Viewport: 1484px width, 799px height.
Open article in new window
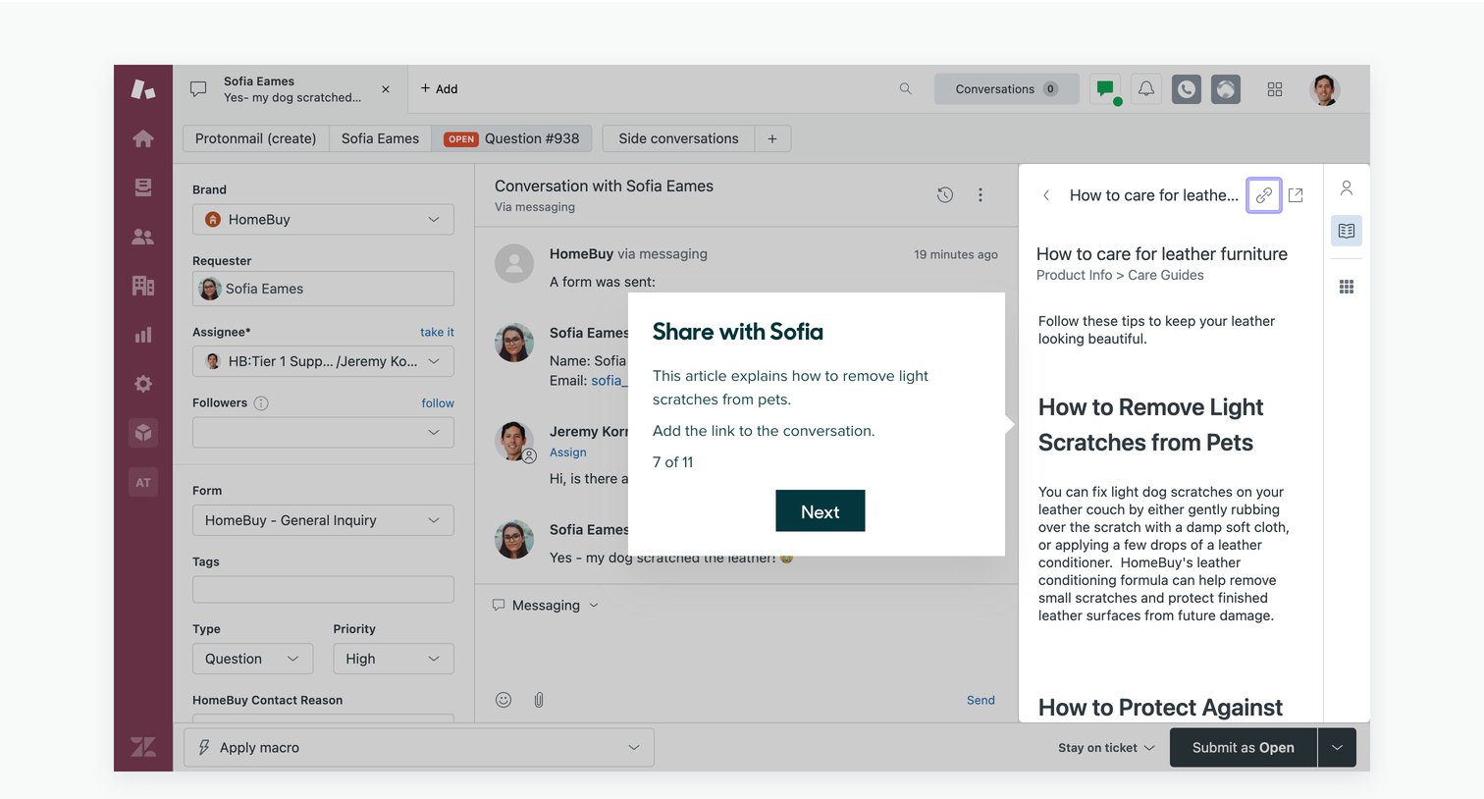(x=1296, y=195)
